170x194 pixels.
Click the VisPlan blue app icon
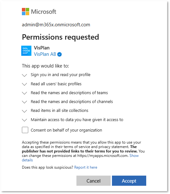point(26,51)
